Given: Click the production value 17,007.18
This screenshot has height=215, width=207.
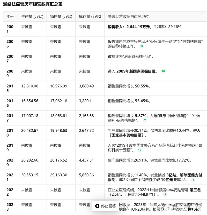Looking at the screenshot, I should 30,116.
